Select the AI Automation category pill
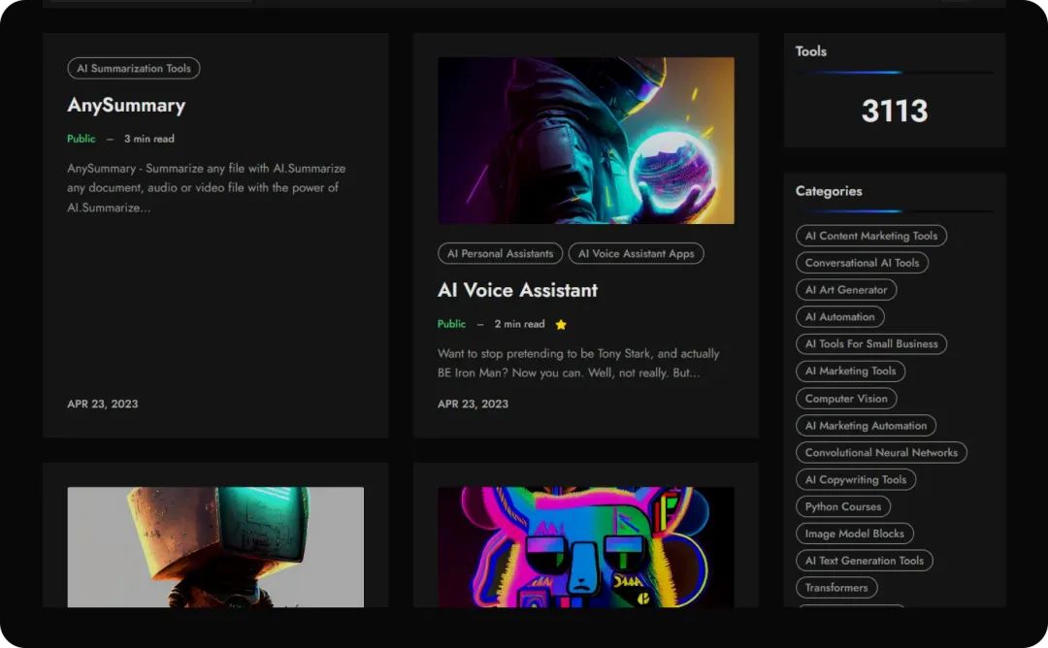1048x648 pixels. (839, 317)
